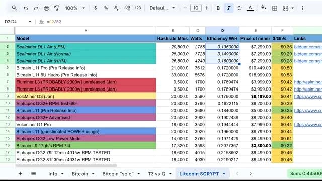Decrease font size with minus button

(185, 8)
